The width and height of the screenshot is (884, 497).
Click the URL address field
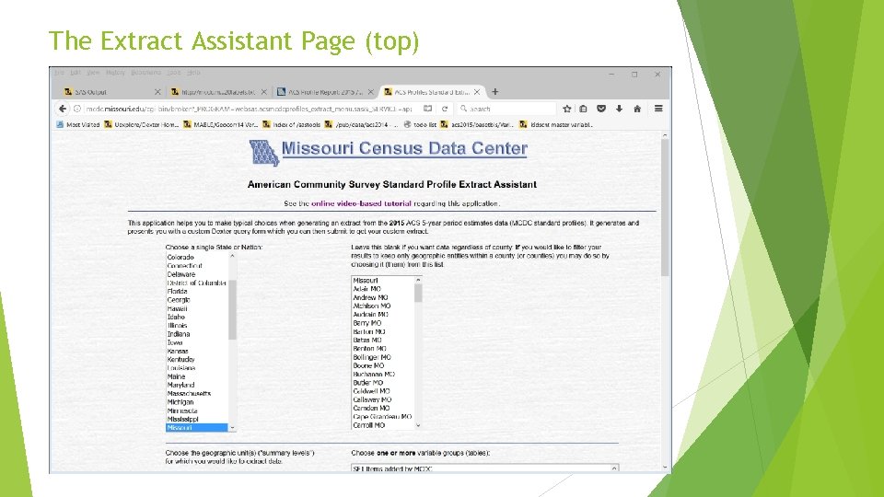(x=248, y=109)
